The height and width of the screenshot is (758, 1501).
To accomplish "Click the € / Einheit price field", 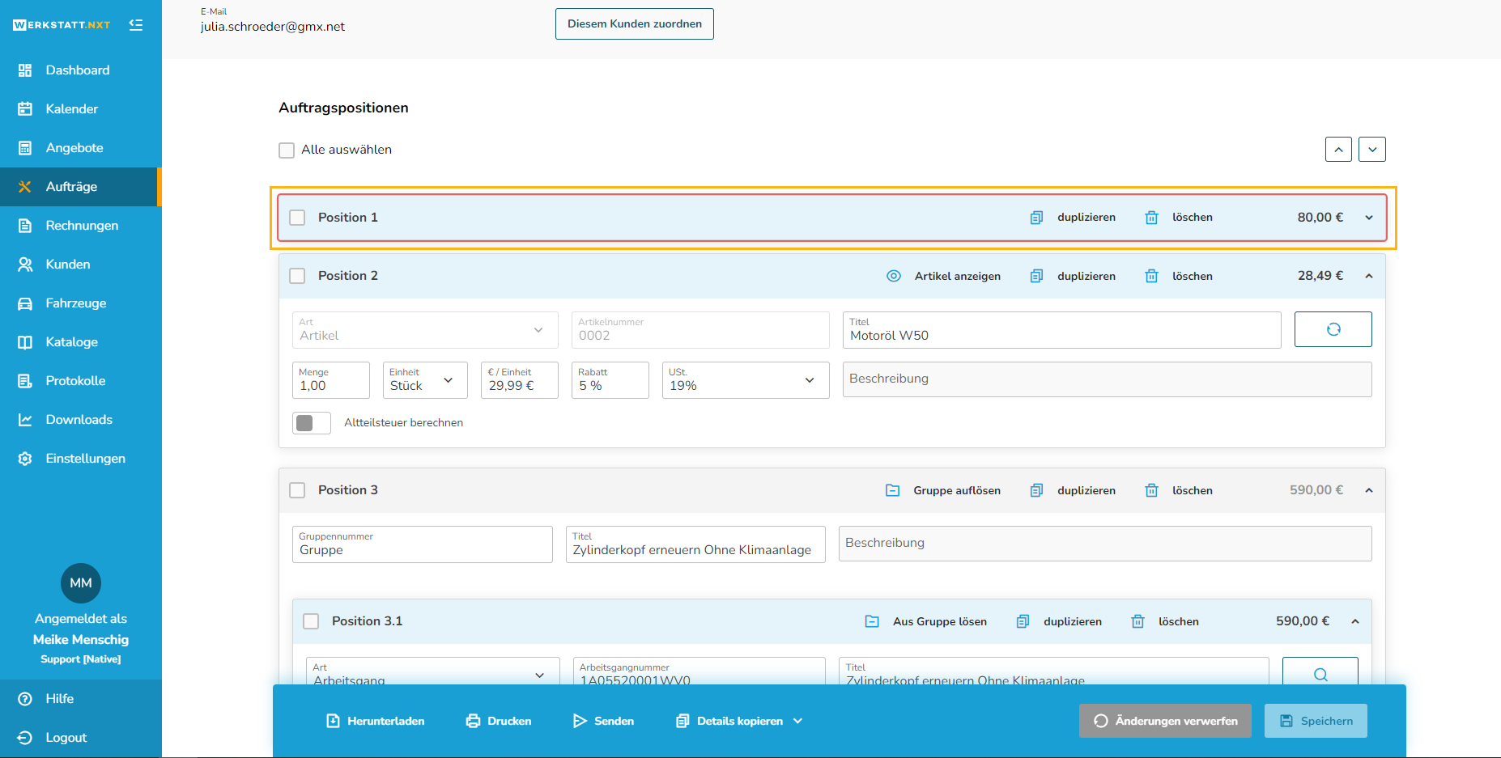I will coord(520,380).
